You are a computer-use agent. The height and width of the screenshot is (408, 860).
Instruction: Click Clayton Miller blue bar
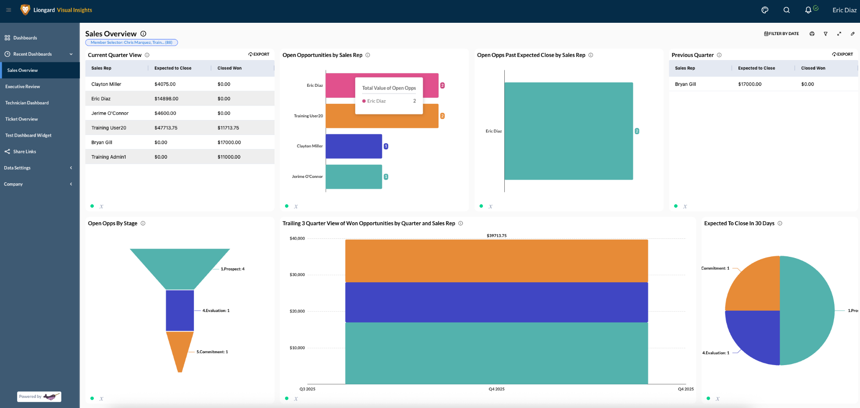(x=354, y=146)
